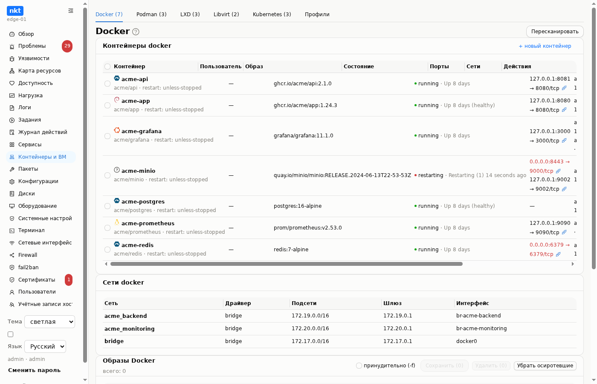Switch to the LXD (3) tab
The image size is (597, 384).
click(x=190, y=15)
